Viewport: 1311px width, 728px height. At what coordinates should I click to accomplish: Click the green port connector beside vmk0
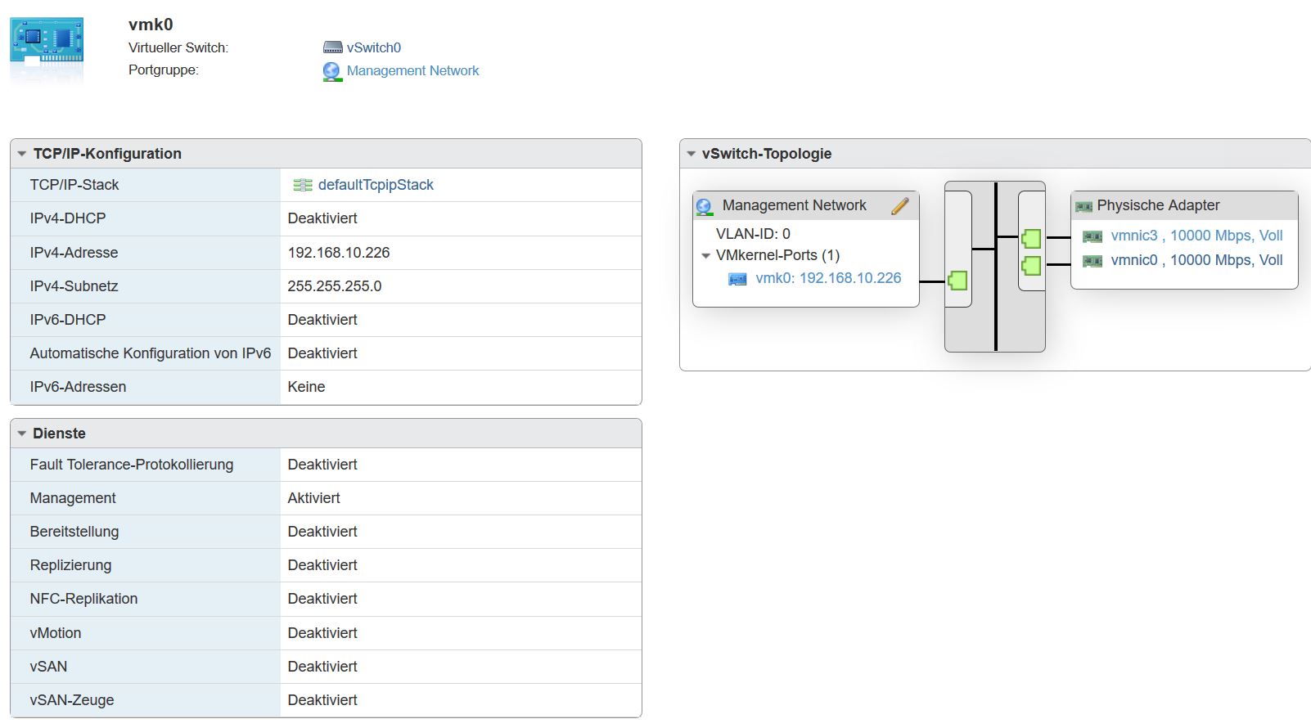point(957,281)
